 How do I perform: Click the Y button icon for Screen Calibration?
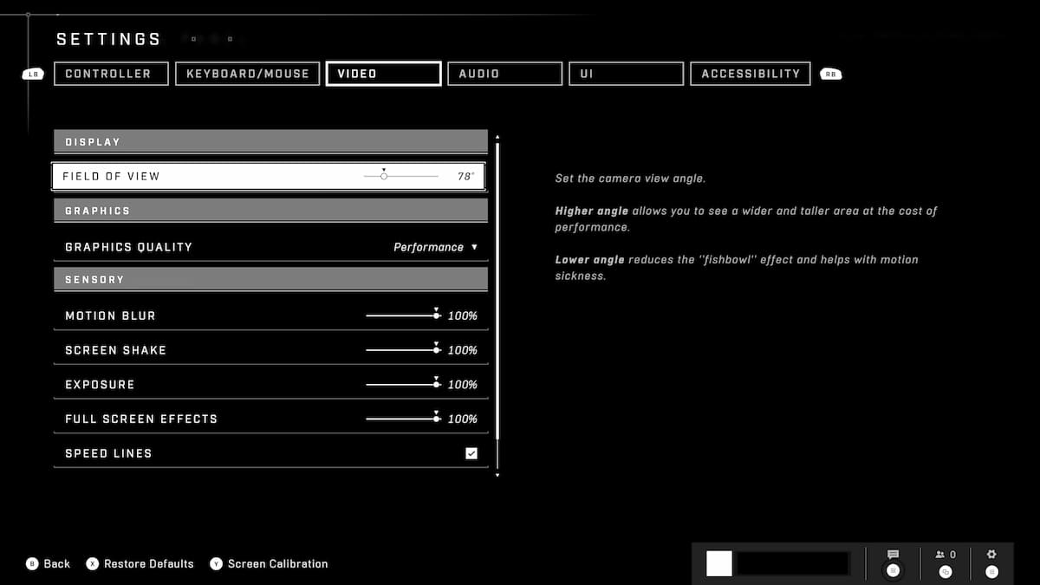point(217,563)
